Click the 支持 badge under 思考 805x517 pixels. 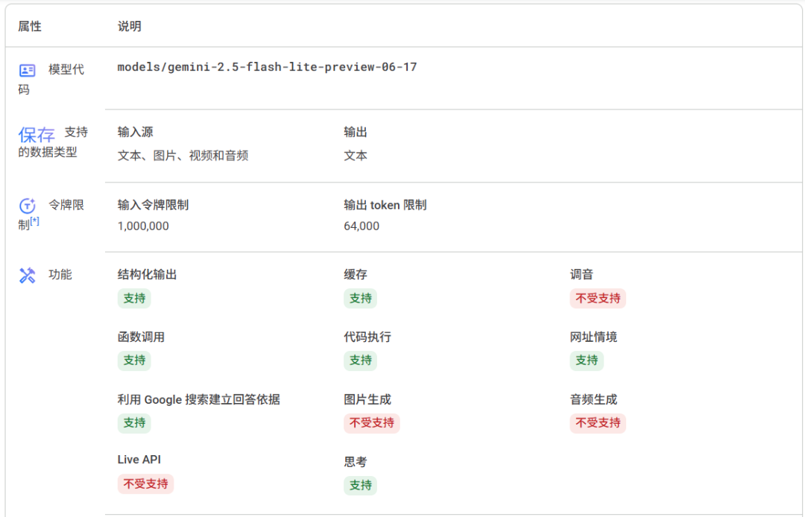360,485
